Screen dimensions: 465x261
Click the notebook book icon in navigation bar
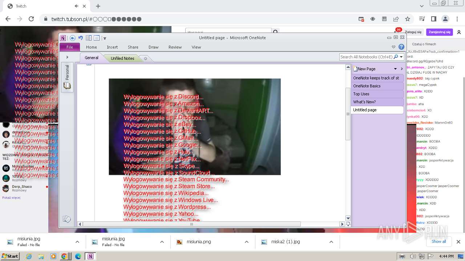(x=67, y=86)
